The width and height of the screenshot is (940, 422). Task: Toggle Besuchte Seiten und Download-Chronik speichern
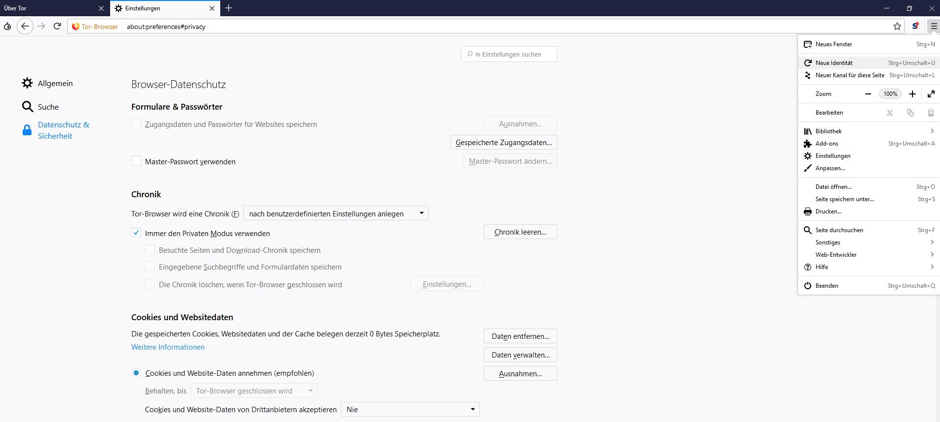coord(150,250)
